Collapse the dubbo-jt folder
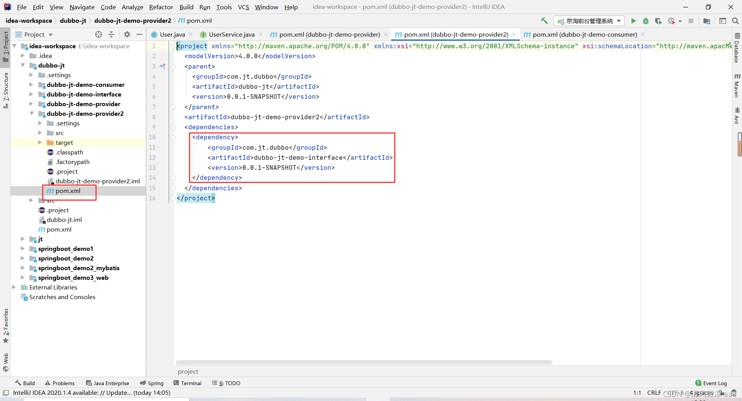Viewport: 742px width, 401px height. coord(22,65)
